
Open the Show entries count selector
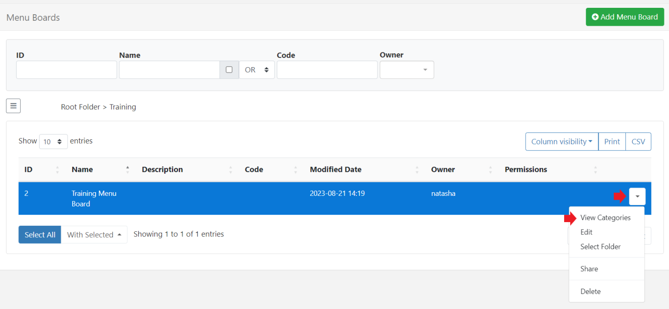(53, 142)
